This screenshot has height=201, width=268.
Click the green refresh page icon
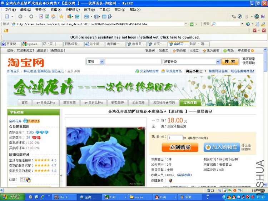click(47, 16)
